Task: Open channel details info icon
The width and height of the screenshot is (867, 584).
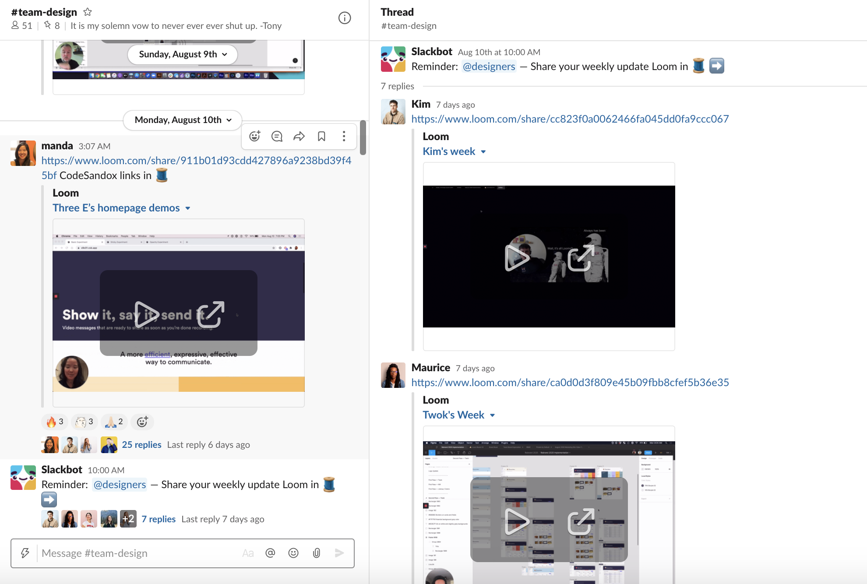Action: [345, 18]
